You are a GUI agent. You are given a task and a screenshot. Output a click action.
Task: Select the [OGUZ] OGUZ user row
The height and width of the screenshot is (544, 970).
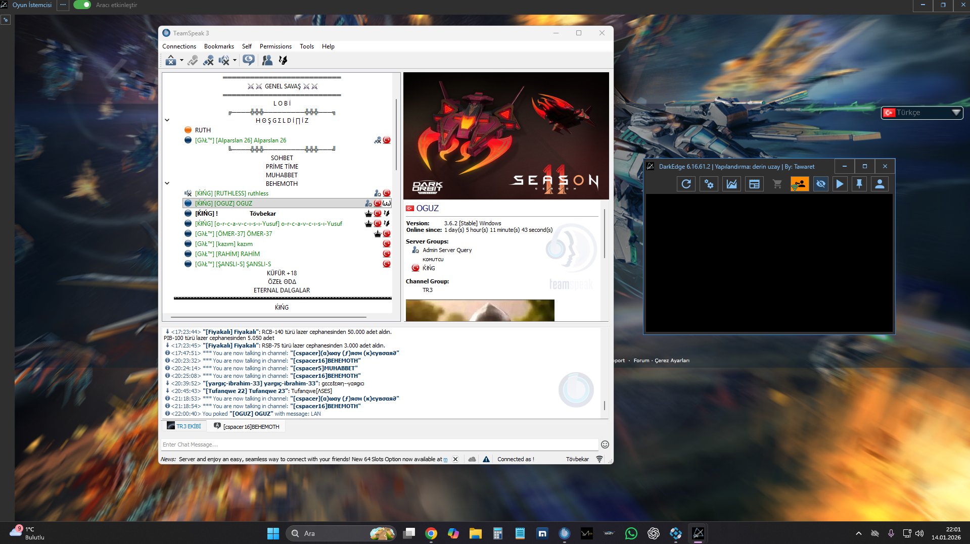287,204
